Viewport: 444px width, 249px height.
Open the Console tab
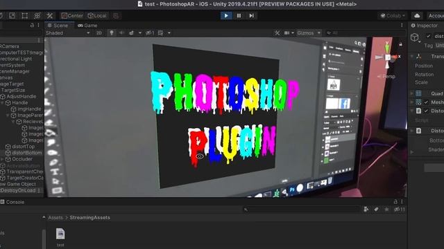(12, 202)
